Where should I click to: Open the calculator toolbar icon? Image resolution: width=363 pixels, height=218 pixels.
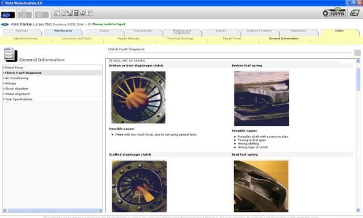coord(76,12)
